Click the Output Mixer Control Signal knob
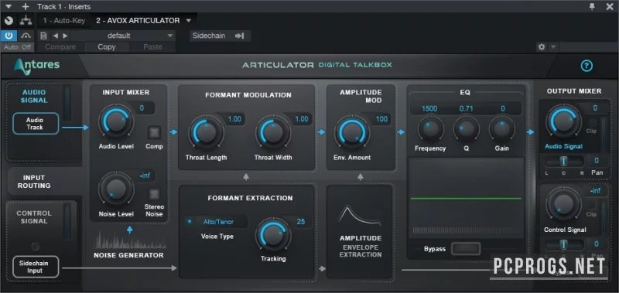The height and width of the screenshot is (293, 619). [563, 205]
